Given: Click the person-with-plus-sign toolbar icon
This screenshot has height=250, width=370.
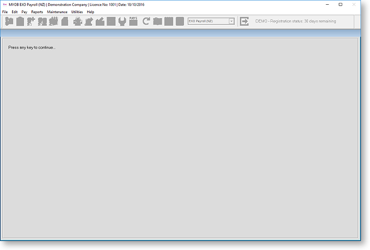Looking at the screenshot, I should pos(31,21).
